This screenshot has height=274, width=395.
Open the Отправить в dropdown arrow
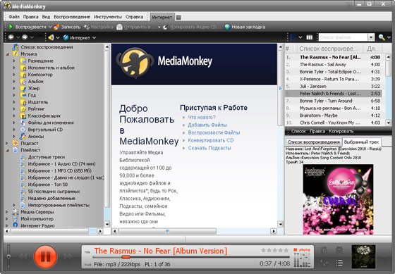tap(159, 27)
